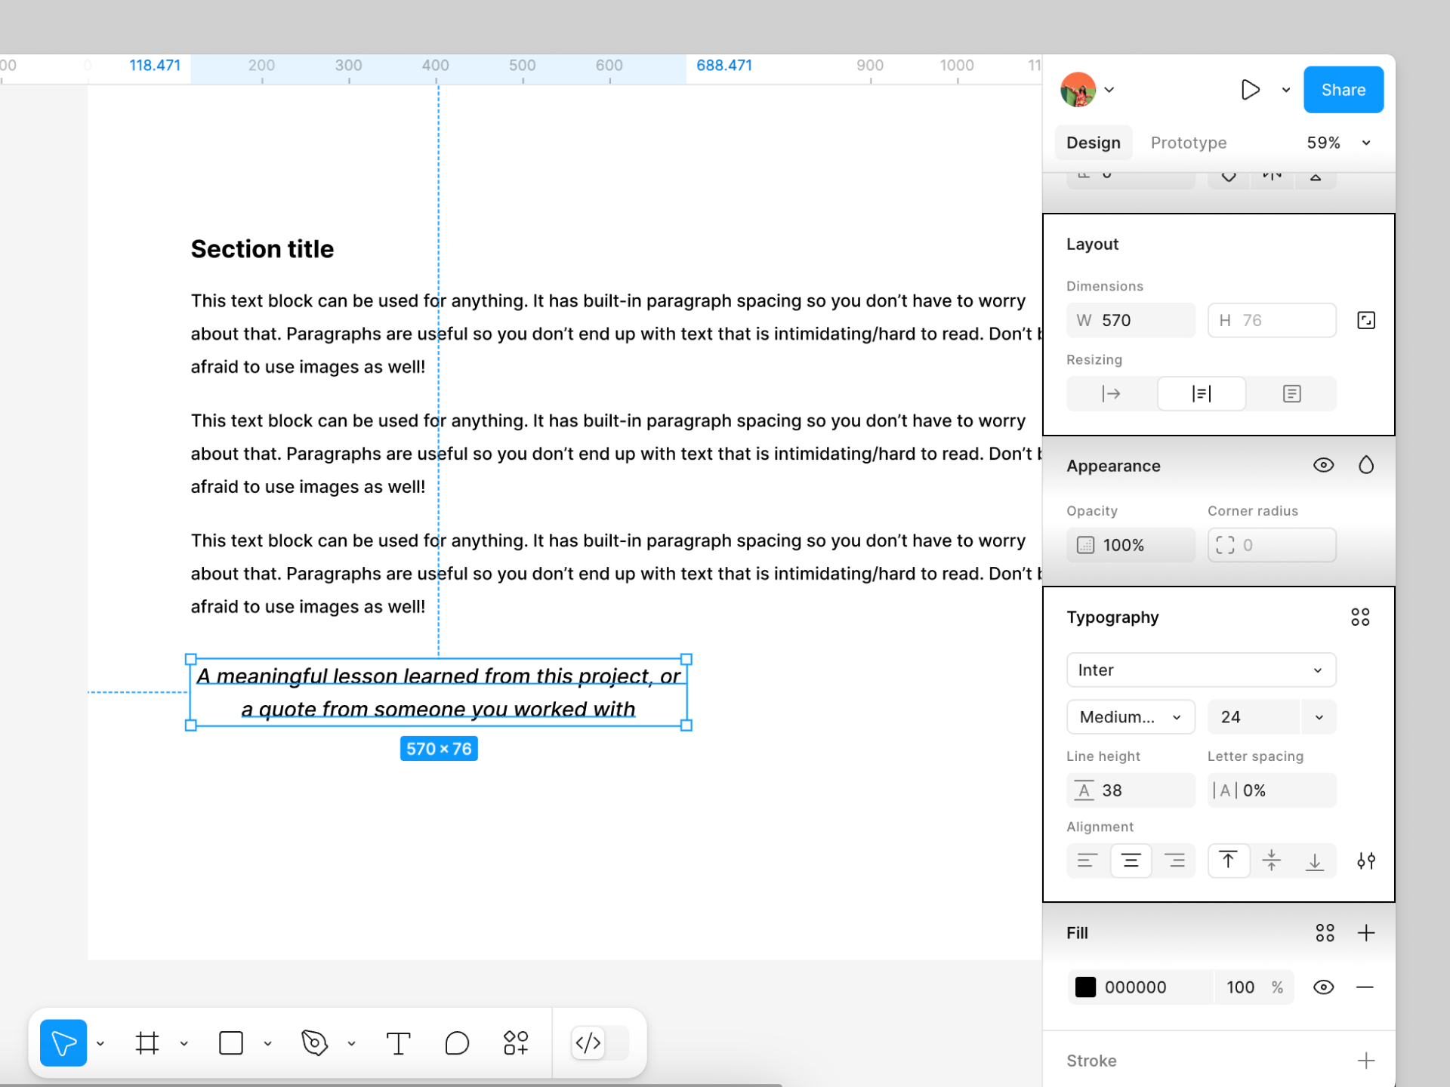Open type details settings icon

click(x=1365, y=861)
